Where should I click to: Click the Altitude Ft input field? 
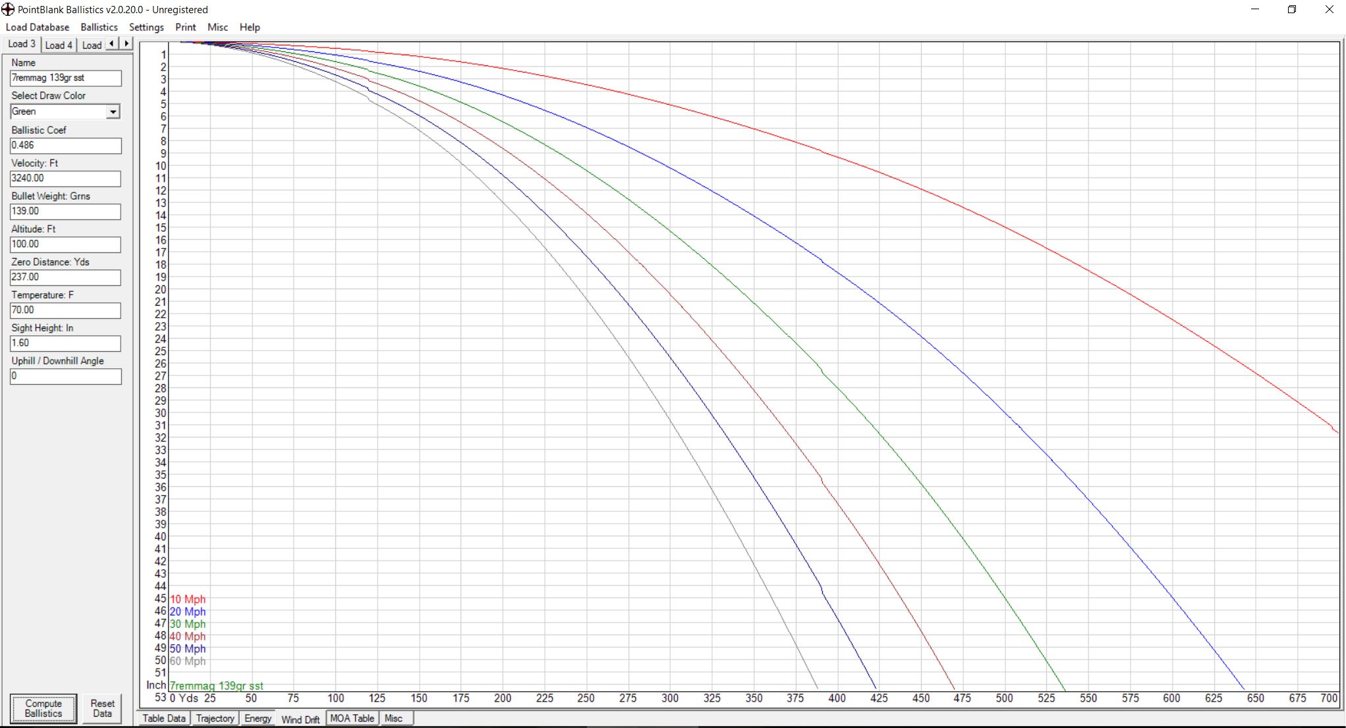pos(66,244)
